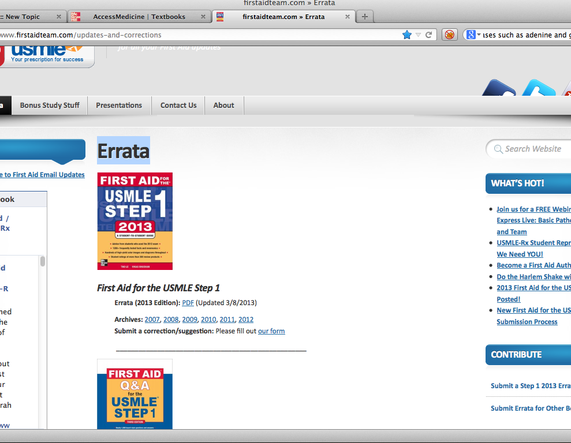Click First Aid USMLE Step 1 2013 cover

[x=135, y=221]
